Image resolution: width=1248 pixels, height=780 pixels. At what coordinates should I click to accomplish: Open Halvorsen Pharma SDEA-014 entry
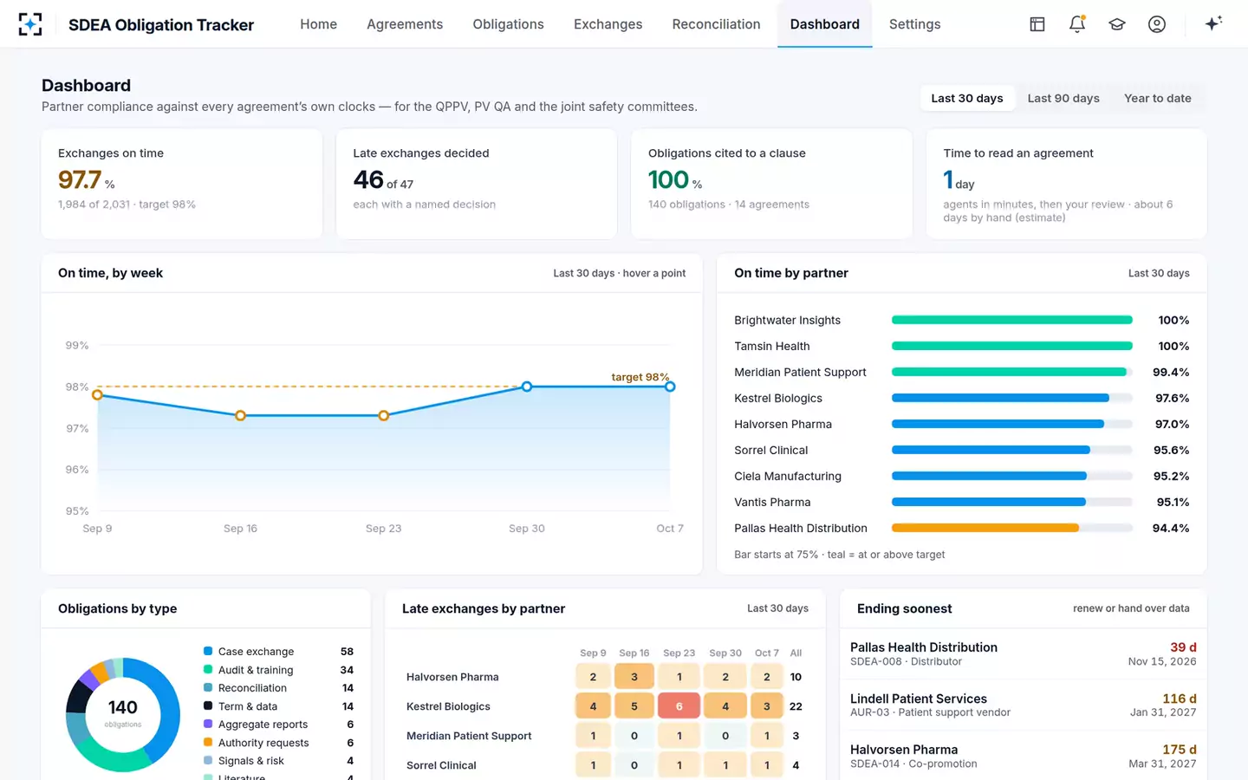pyautogui.click(x=1023, y=757)
